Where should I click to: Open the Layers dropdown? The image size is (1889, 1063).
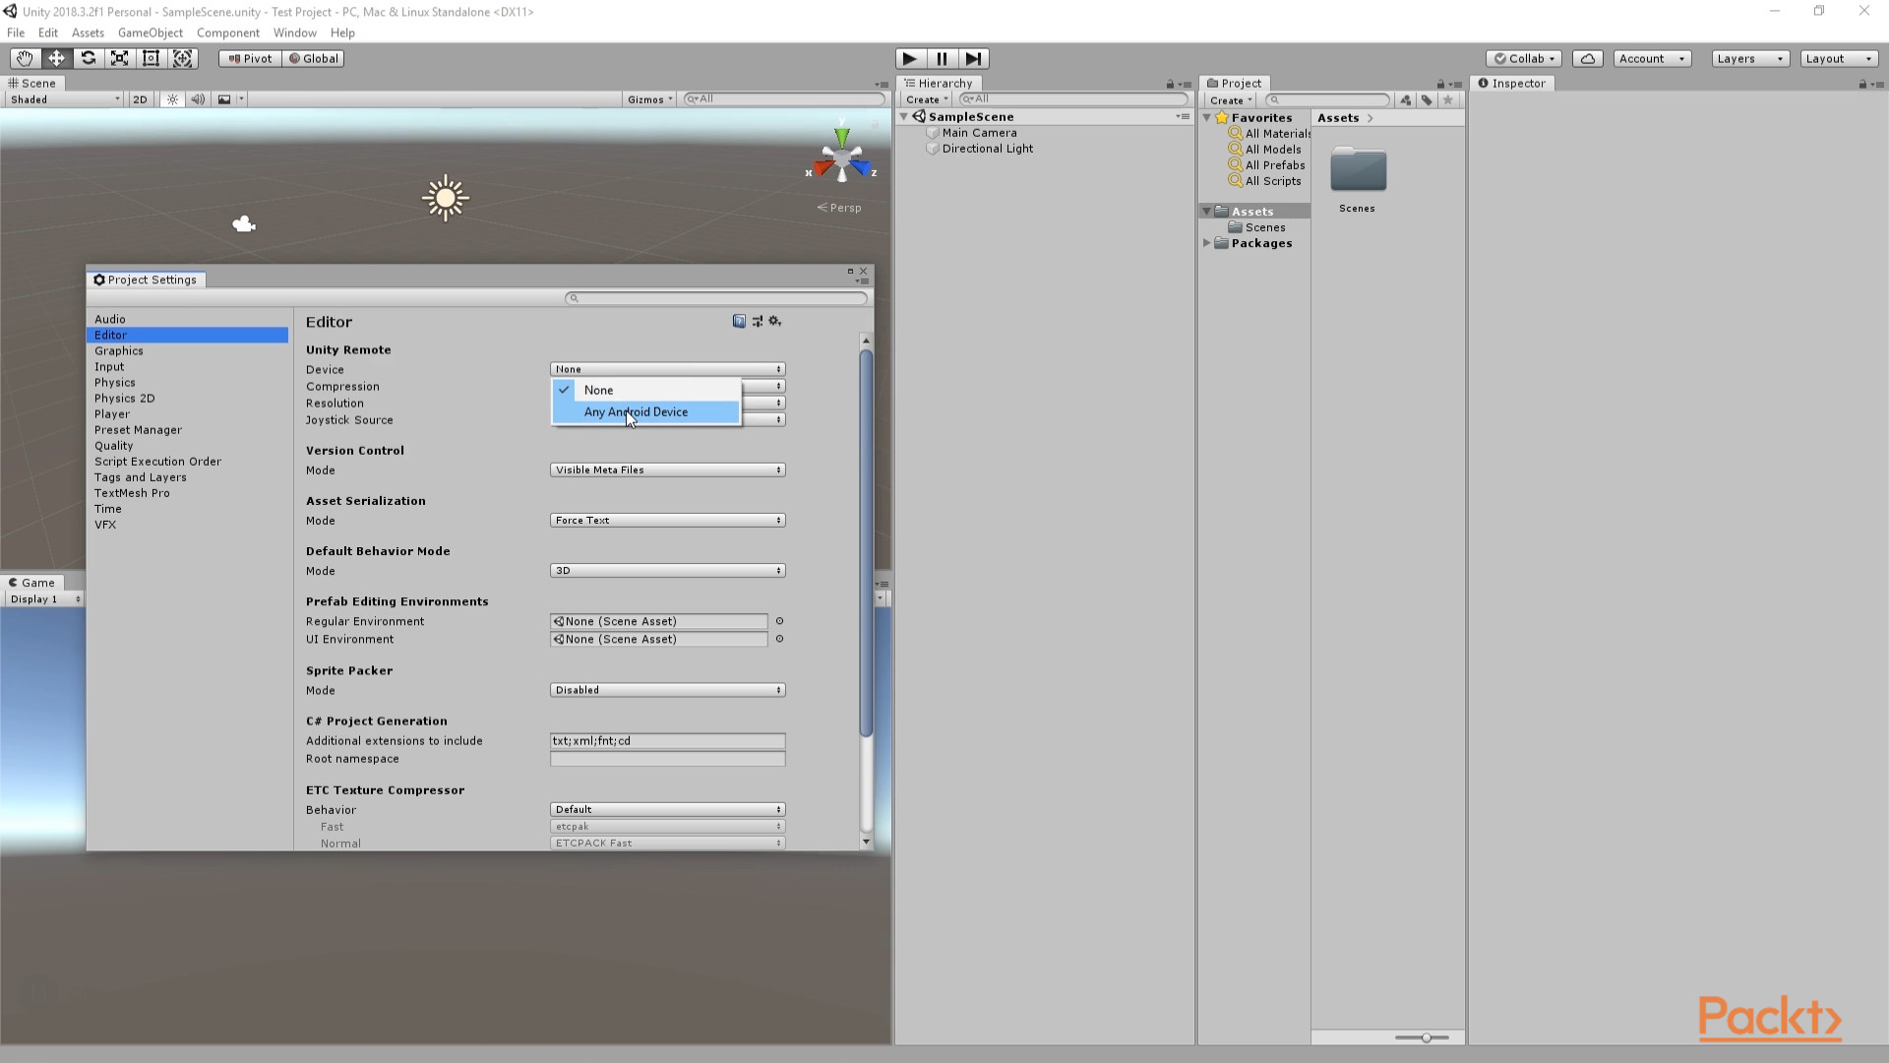pyautogui.click(x=1749, y=59)
